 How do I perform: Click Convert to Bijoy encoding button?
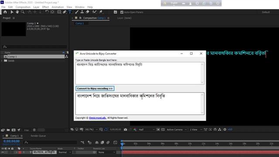point(95,89)
